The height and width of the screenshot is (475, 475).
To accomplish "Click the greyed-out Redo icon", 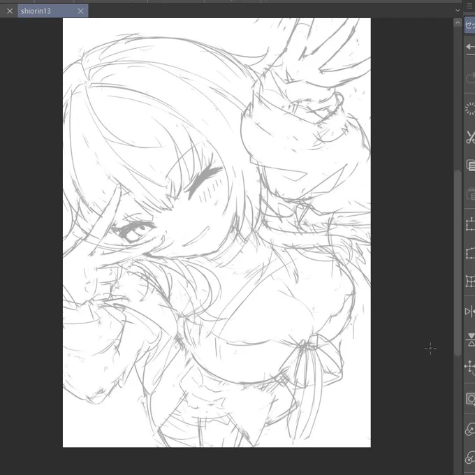I will (x=470, y=78).
